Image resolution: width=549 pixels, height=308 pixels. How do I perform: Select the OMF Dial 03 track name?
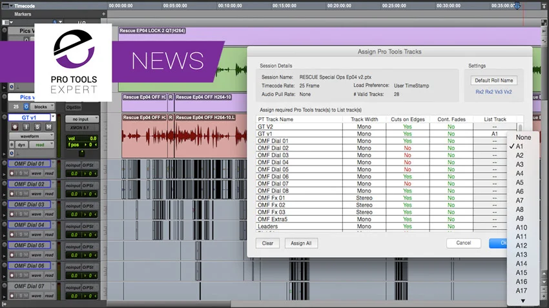click(30, 205)
